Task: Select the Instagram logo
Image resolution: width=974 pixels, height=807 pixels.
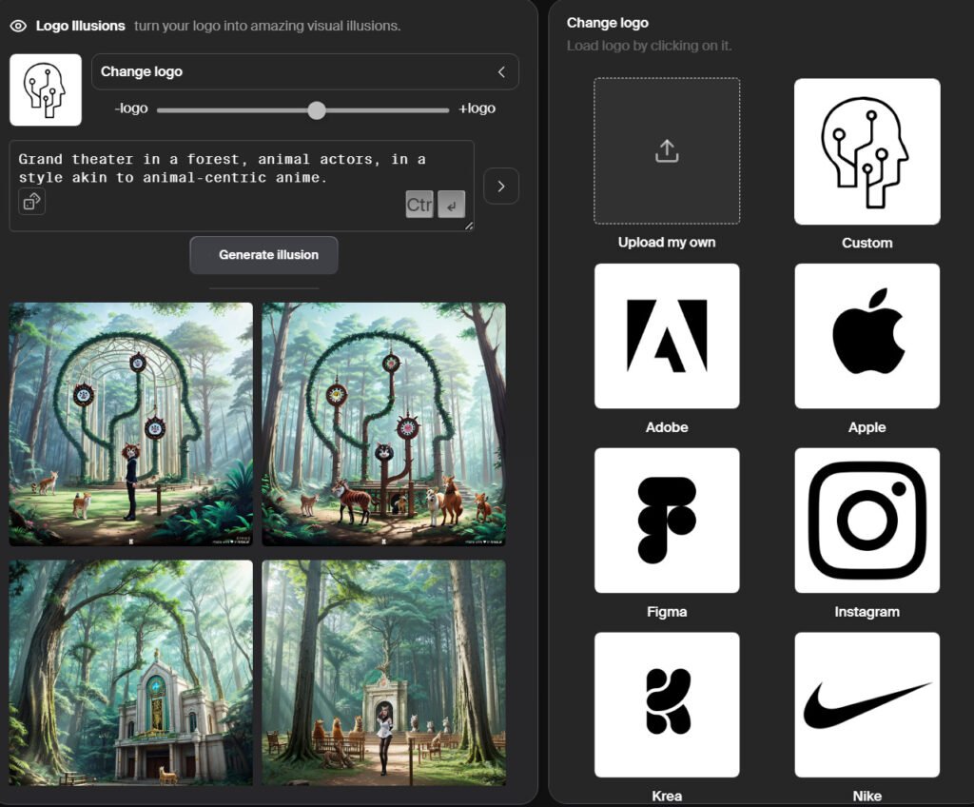Action: (867, 521)
